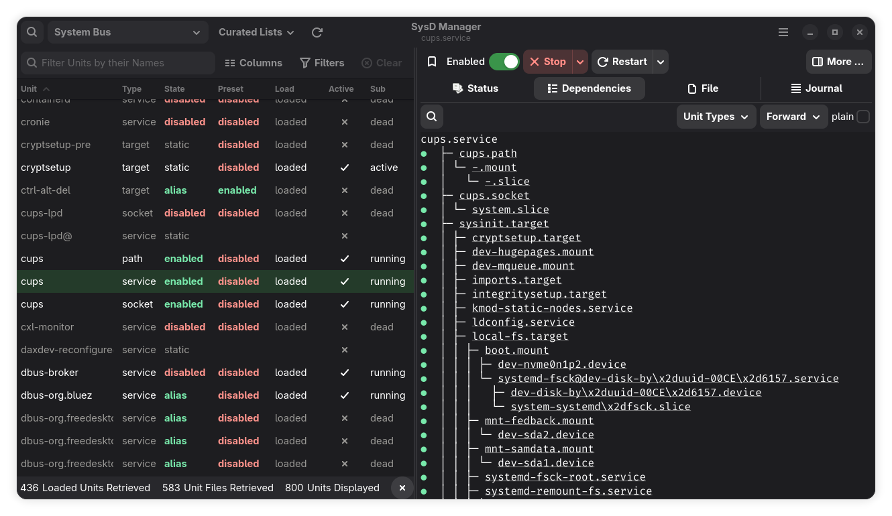Select the daxdev-reconfigure service row

(215, 350)
